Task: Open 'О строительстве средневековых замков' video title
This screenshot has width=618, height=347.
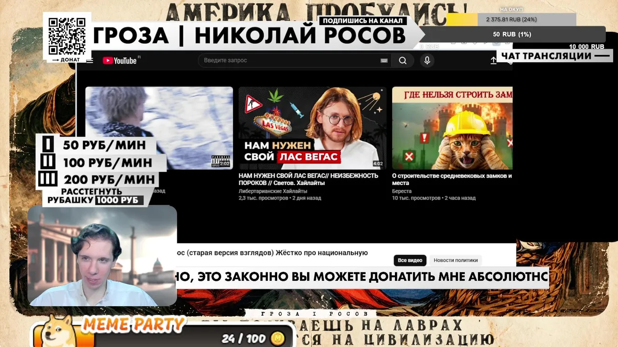Action: (452, 179)
